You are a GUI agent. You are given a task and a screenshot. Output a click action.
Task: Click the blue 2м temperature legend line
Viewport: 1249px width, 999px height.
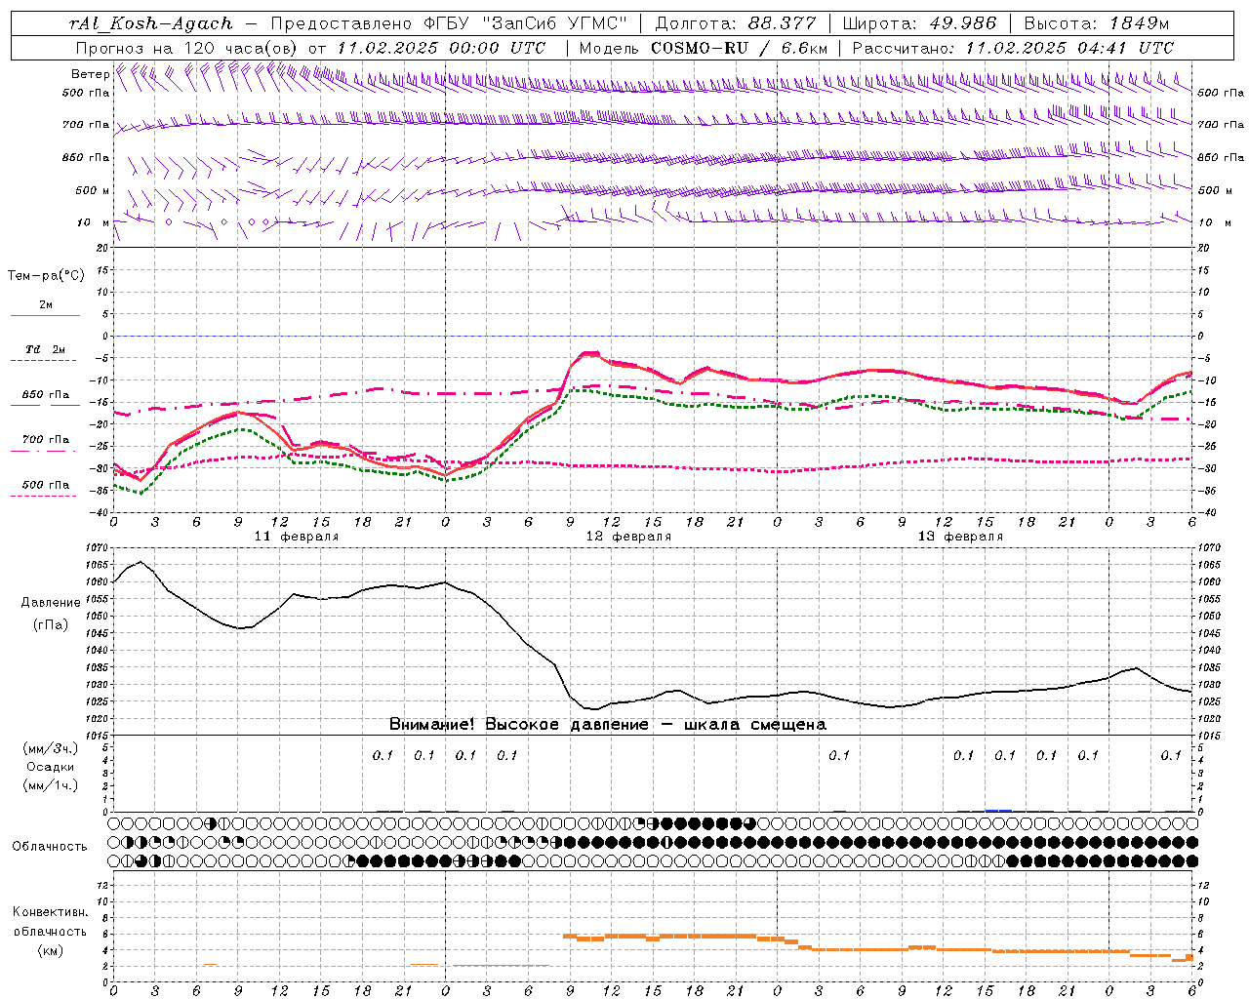(x=45, y=315)
